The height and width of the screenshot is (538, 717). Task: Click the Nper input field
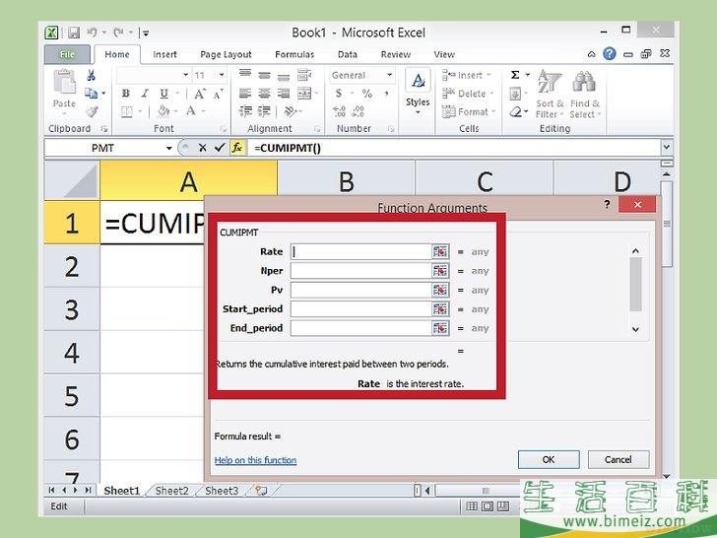(x=360, y=271)
